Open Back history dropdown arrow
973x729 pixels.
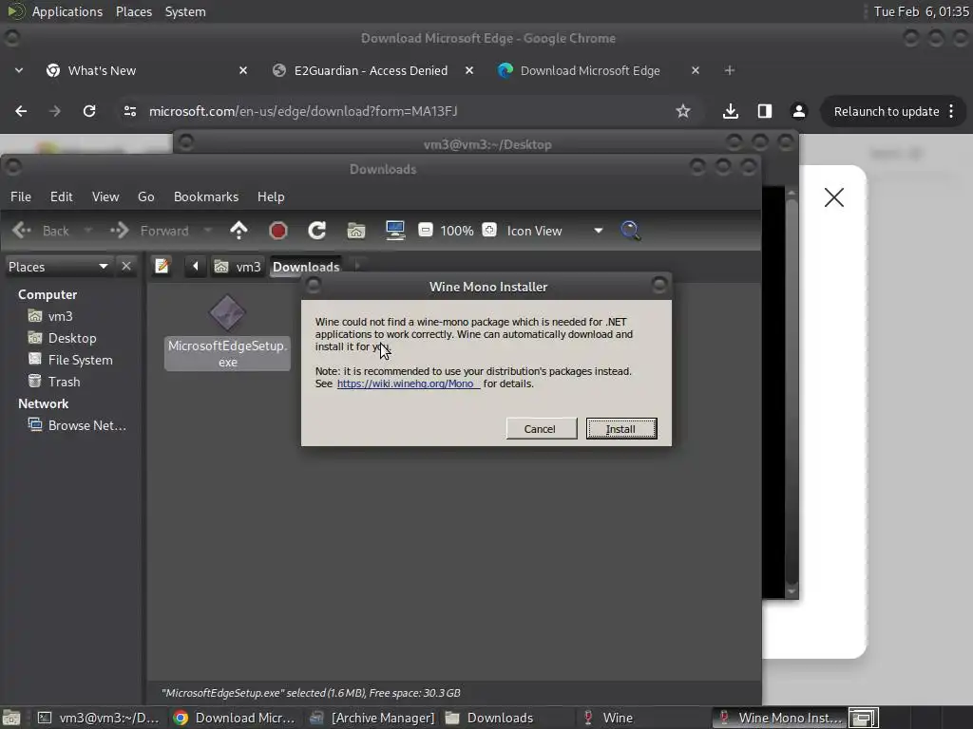coord(87,231)
